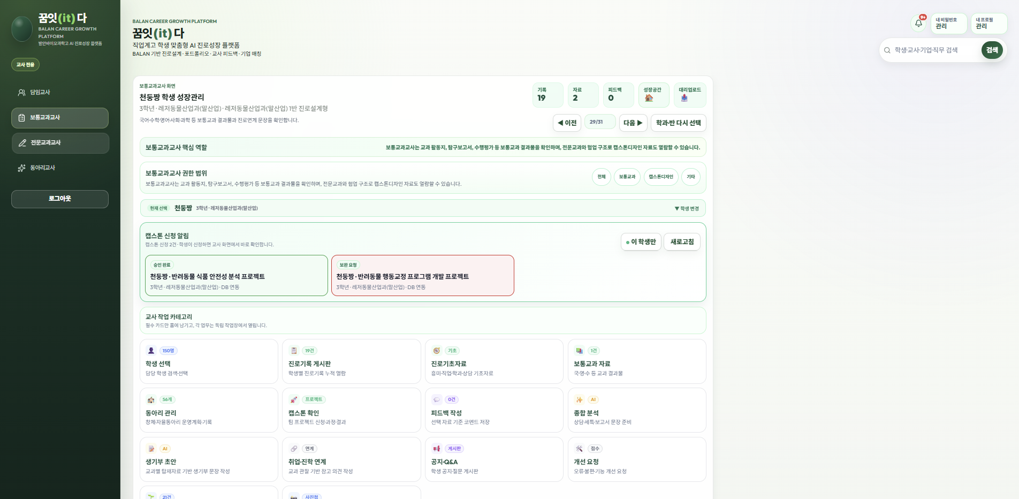Click the upload icon under 대리업로드

pos(684,98)
